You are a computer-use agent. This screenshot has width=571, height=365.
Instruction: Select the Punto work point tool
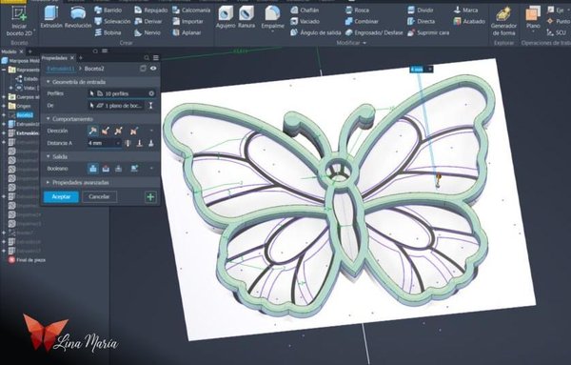pyautogui.click(x=558, y=22)
